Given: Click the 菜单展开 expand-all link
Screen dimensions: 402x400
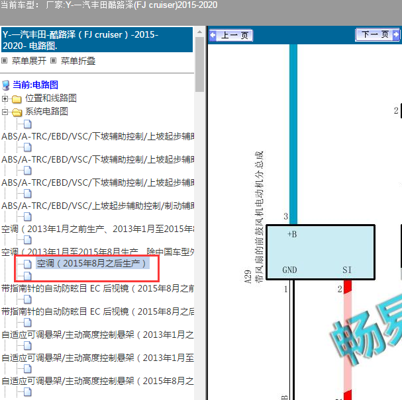Looking at the screenshot, I should click(29, 61).
